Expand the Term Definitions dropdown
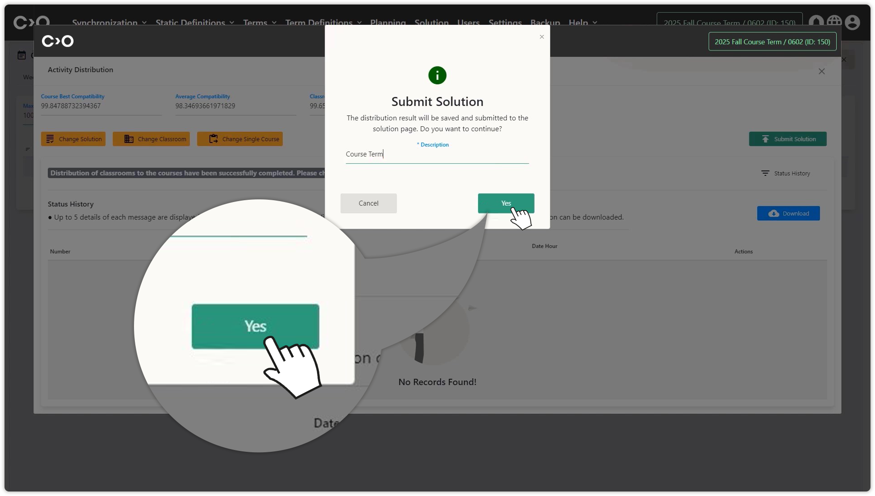 (x=323, y=23)
